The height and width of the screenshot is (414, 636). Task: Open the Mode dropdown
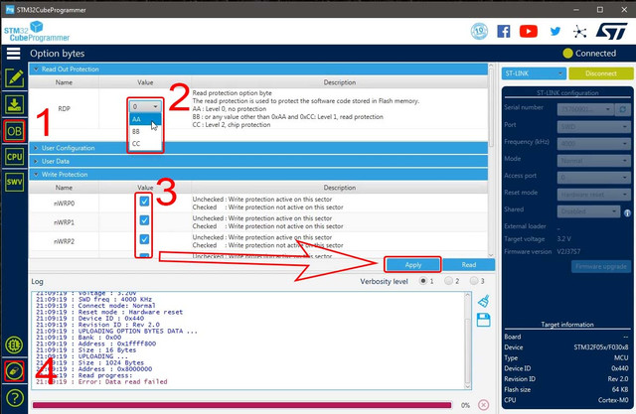click(x=594, y=161)
